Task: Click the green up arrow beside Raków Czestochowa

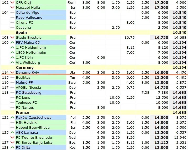Action: point(12,117)
